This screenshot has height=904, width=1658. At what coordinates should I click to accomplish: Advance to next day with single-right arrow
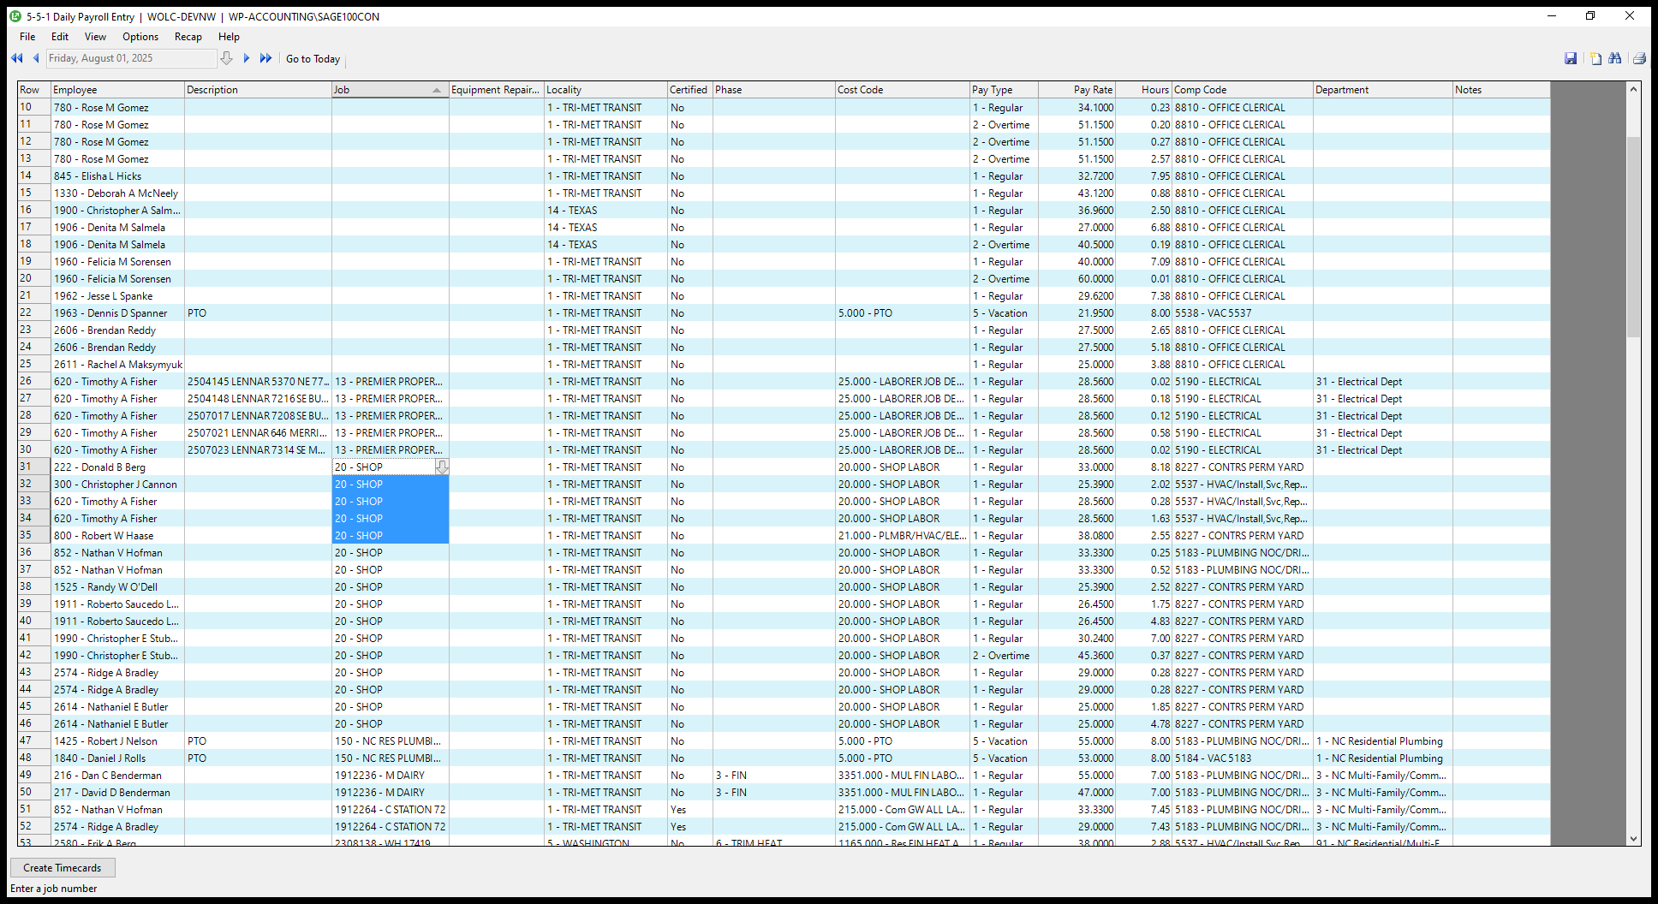point(247,58)
